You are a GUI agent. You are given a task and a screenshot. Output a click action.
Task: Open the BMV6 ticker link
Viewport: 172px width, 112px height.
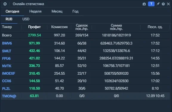pyautogui.click(x=7, y=43)
